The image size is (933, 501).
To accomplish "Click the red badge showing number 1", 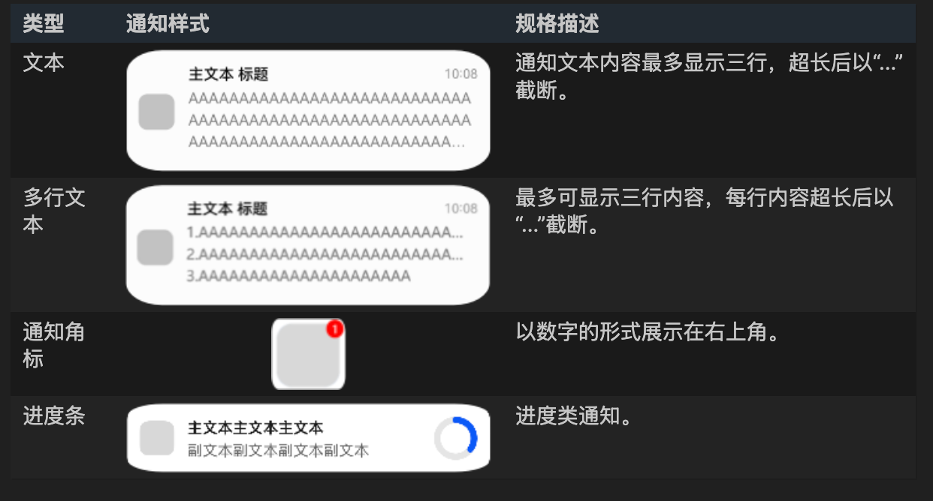I will click(x=335, y=328).
